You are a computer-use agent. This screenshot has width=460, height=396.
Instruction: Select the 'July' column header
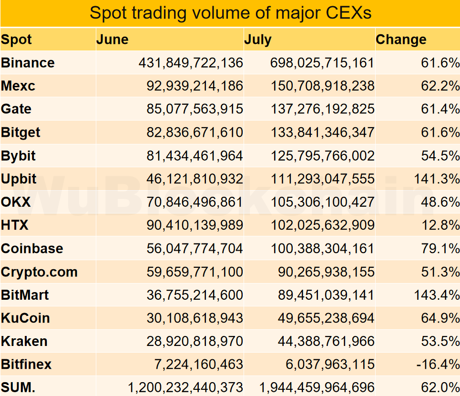257,40
